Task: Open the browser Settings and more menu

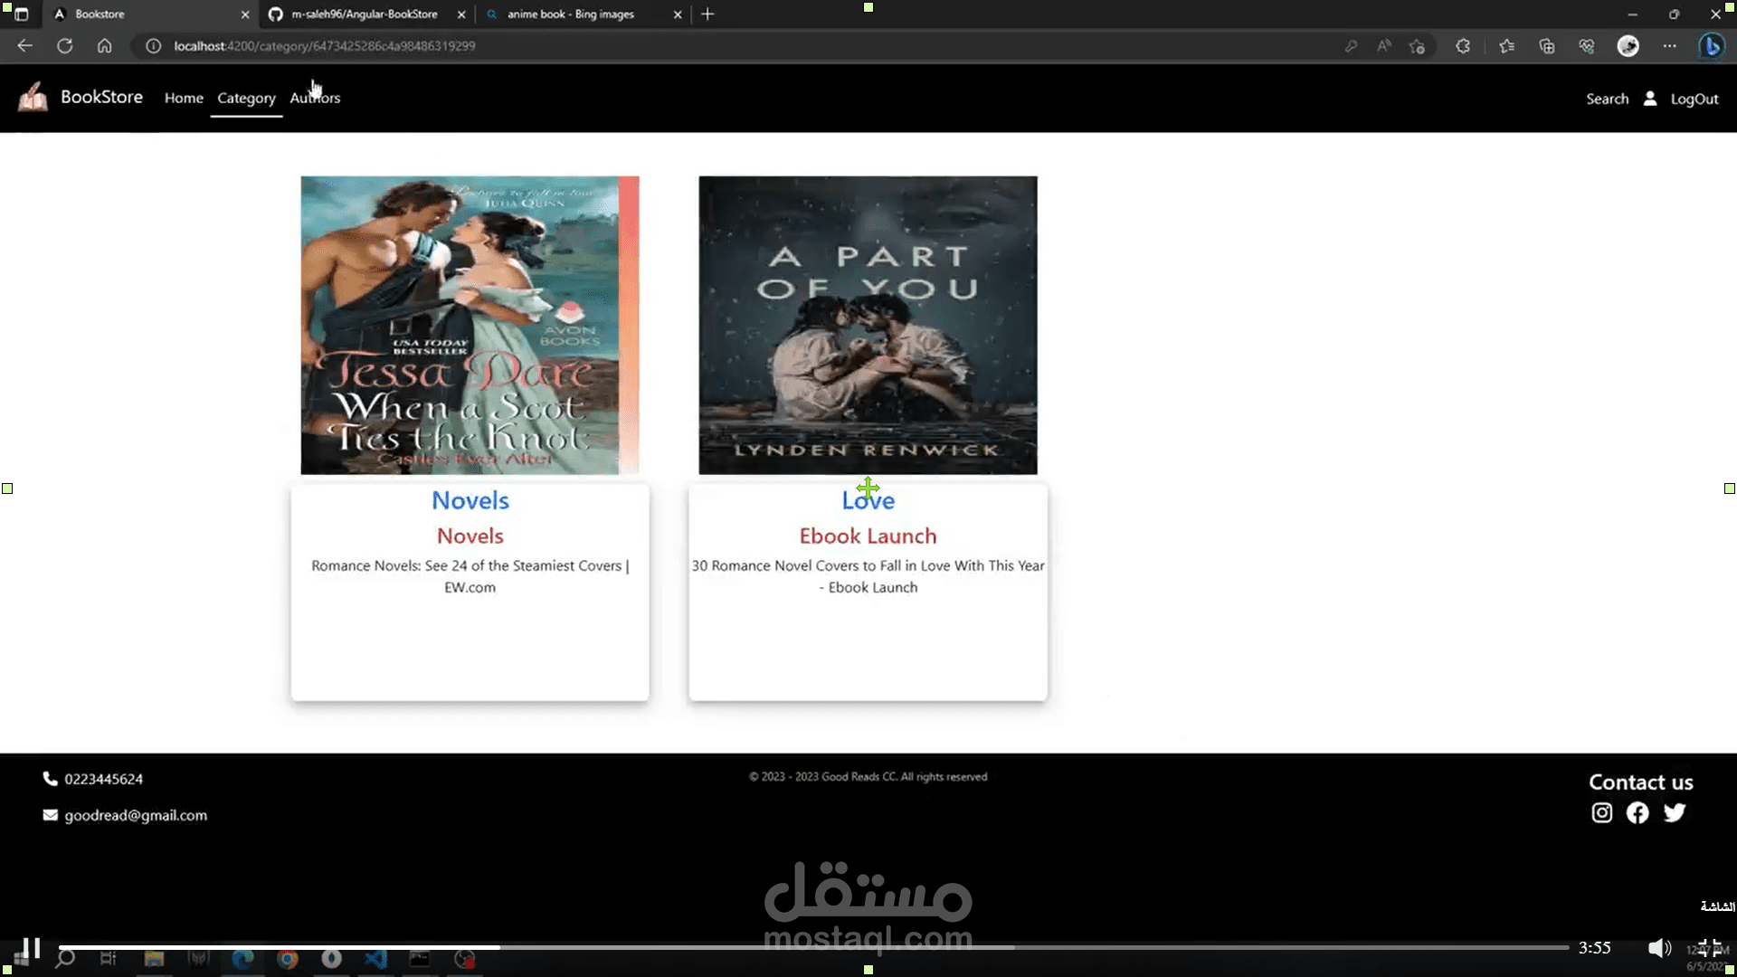Action: 1669,46
